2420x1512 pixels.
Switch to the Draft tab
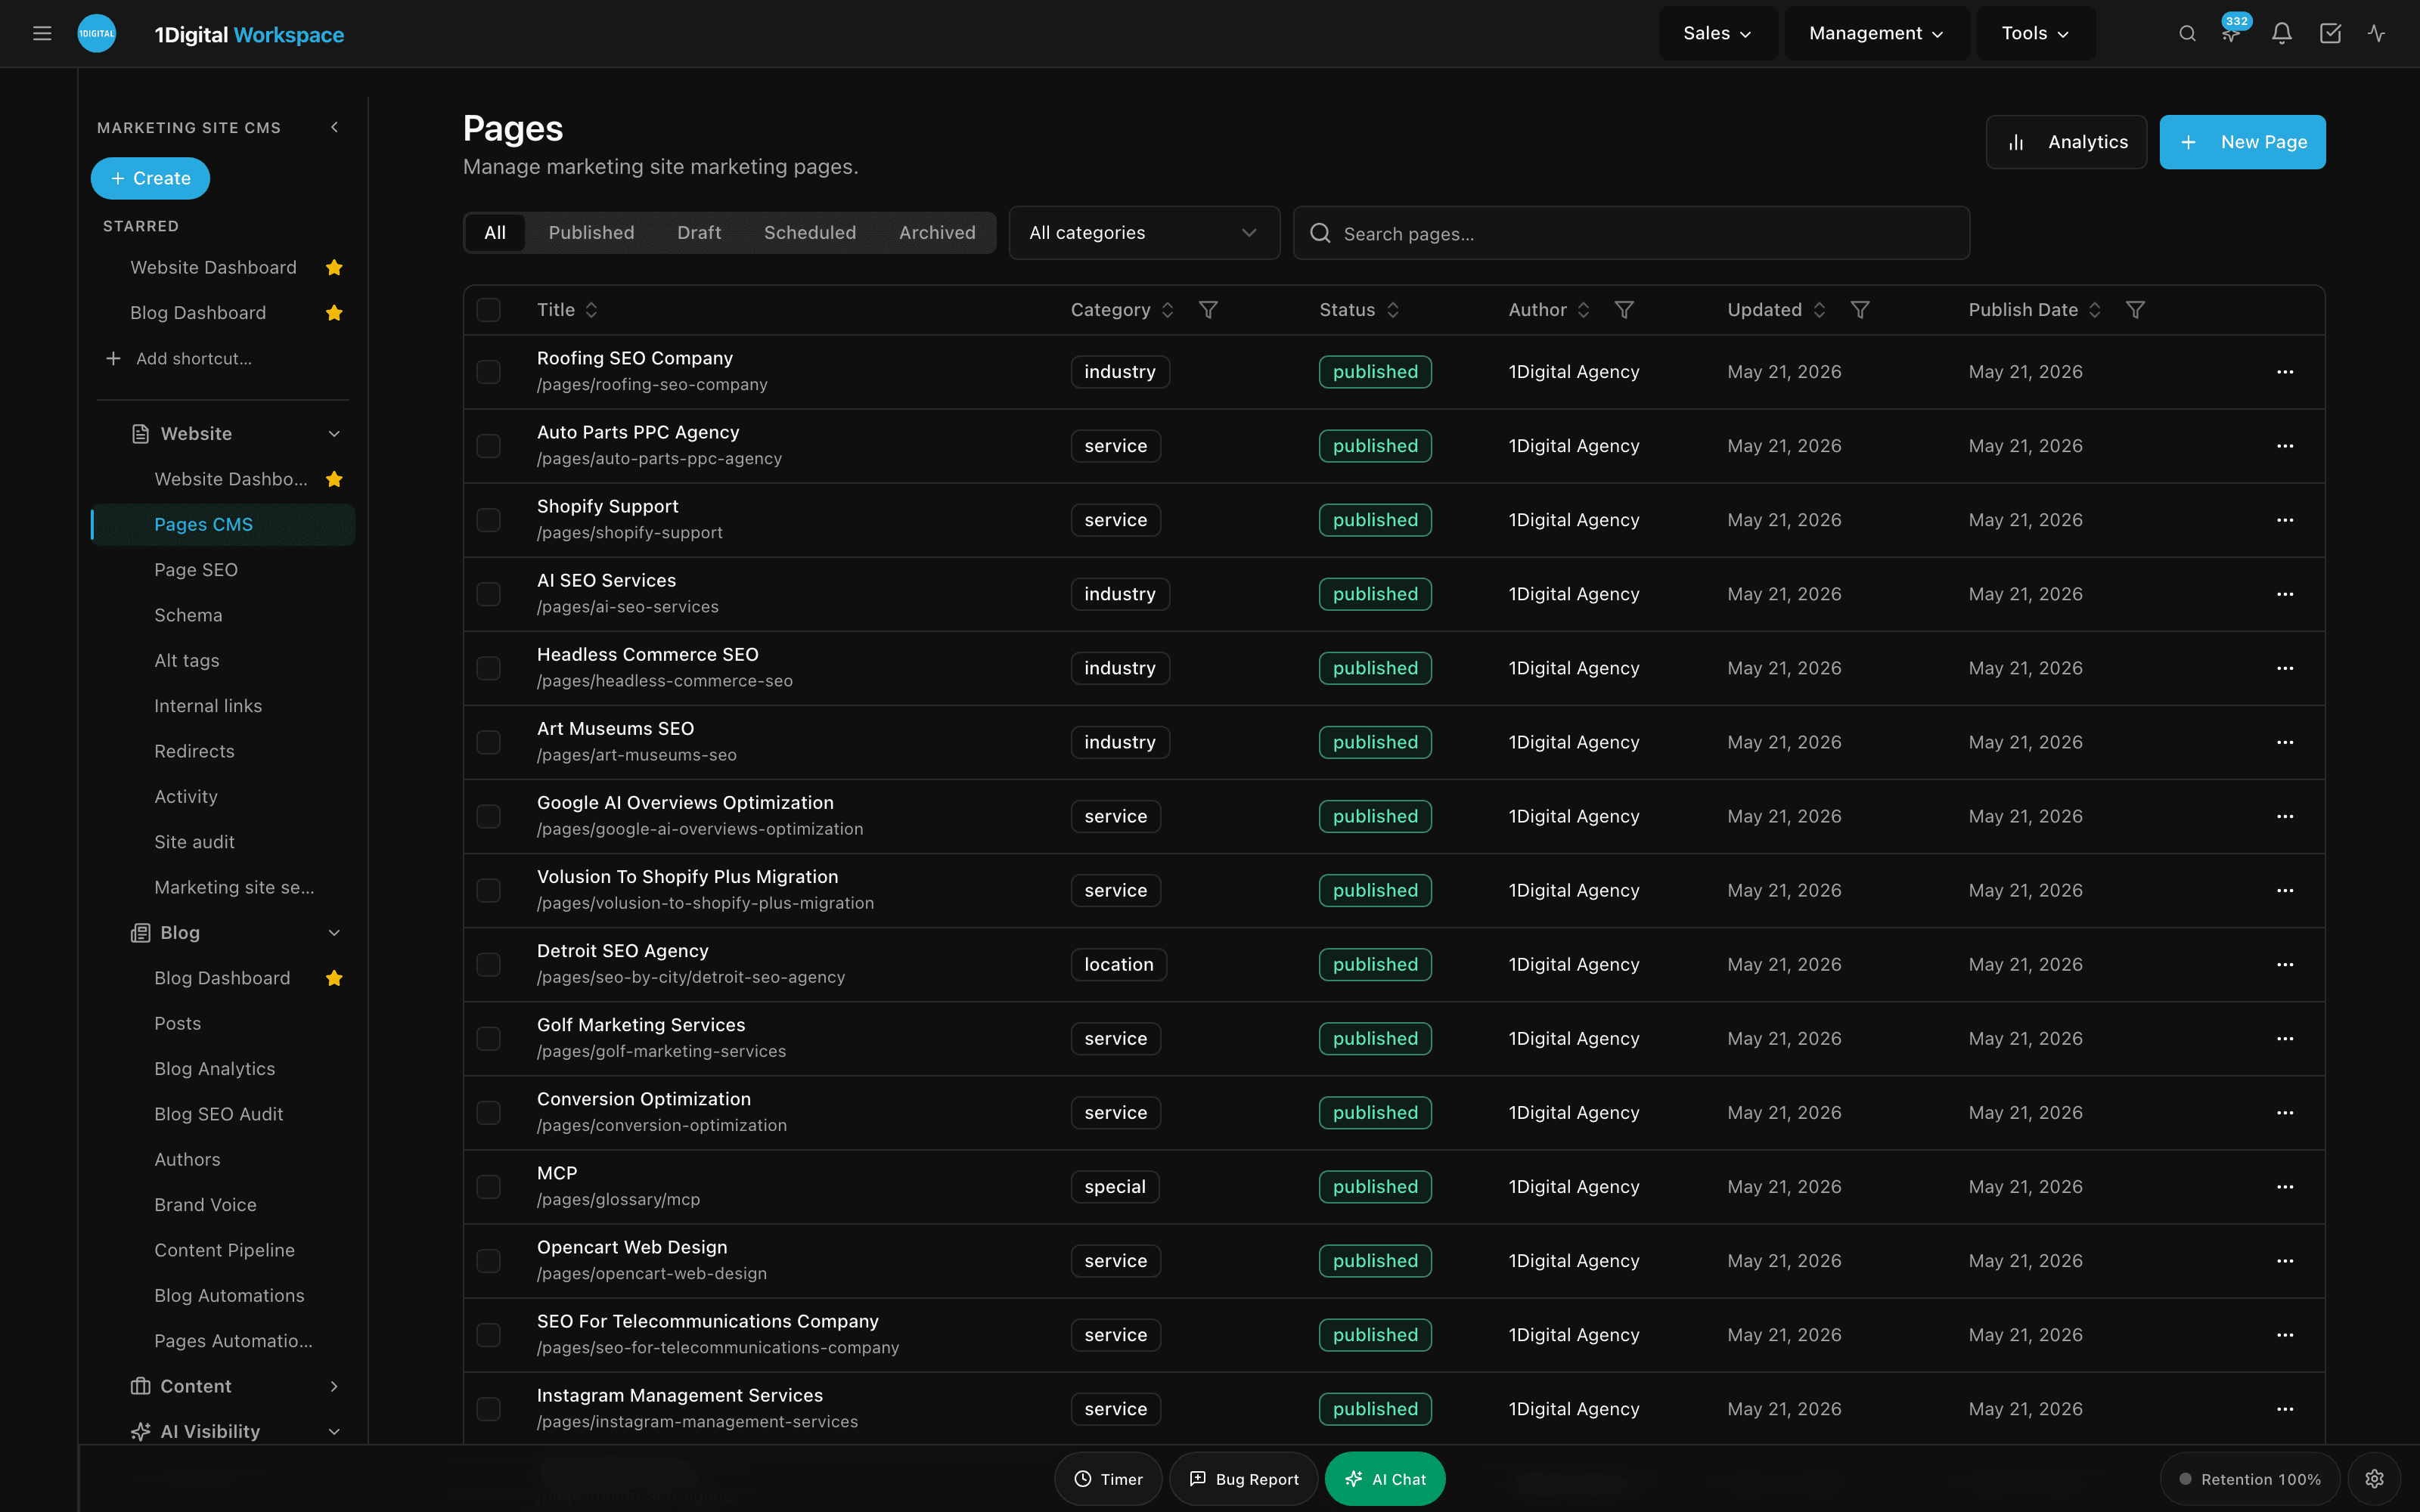coord(699,233)
